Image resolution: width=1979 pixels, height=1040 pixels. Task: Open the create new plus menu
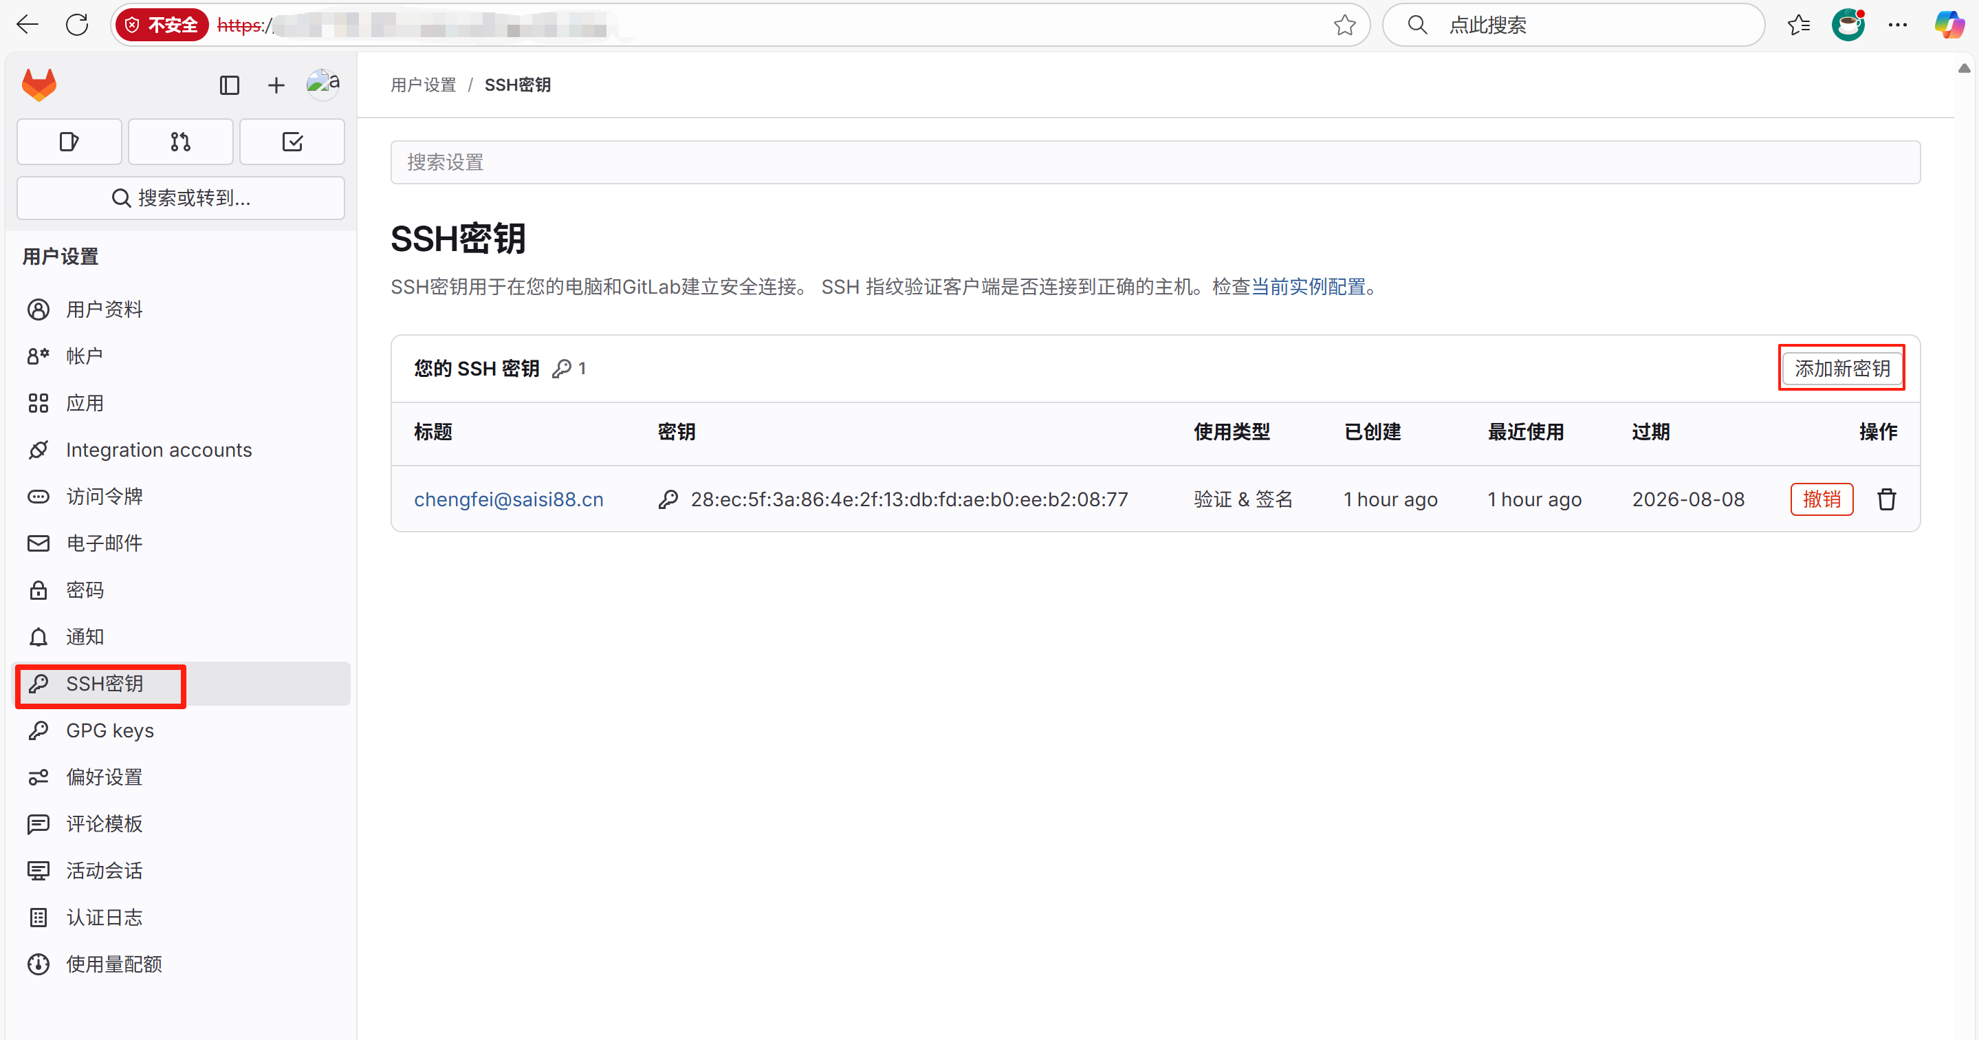(x=276, y=85)
